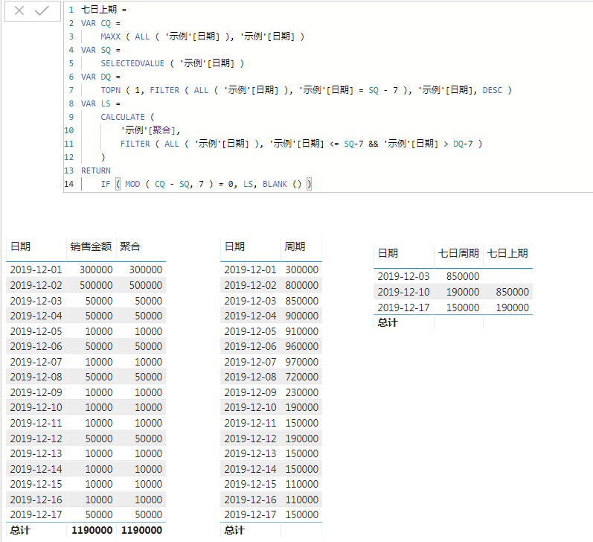Viewport: 593px width, 542px height.
Task: Sort by 七日周期 column header
Action: click(x=458, y=253)
